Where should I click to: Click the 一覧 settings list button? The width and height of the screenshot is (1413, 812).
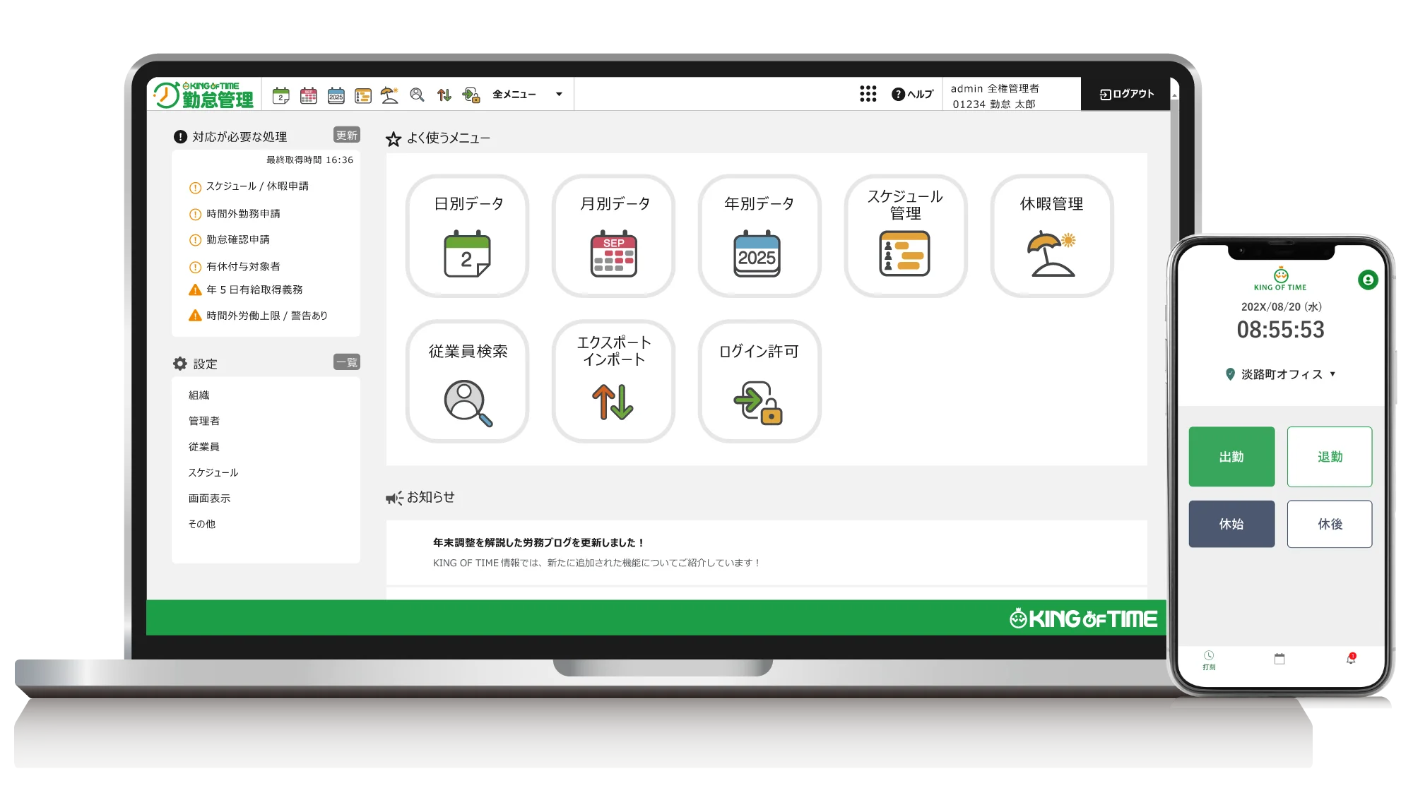point(347,363)
